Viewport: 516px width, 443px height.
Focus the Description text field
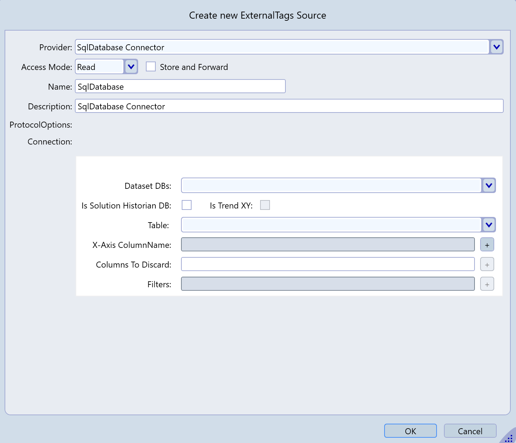(x=289, y=106)
